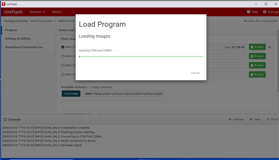Close the Console panel
The height and width of the screenshot is (160, 279).
[x=272, y=119]
